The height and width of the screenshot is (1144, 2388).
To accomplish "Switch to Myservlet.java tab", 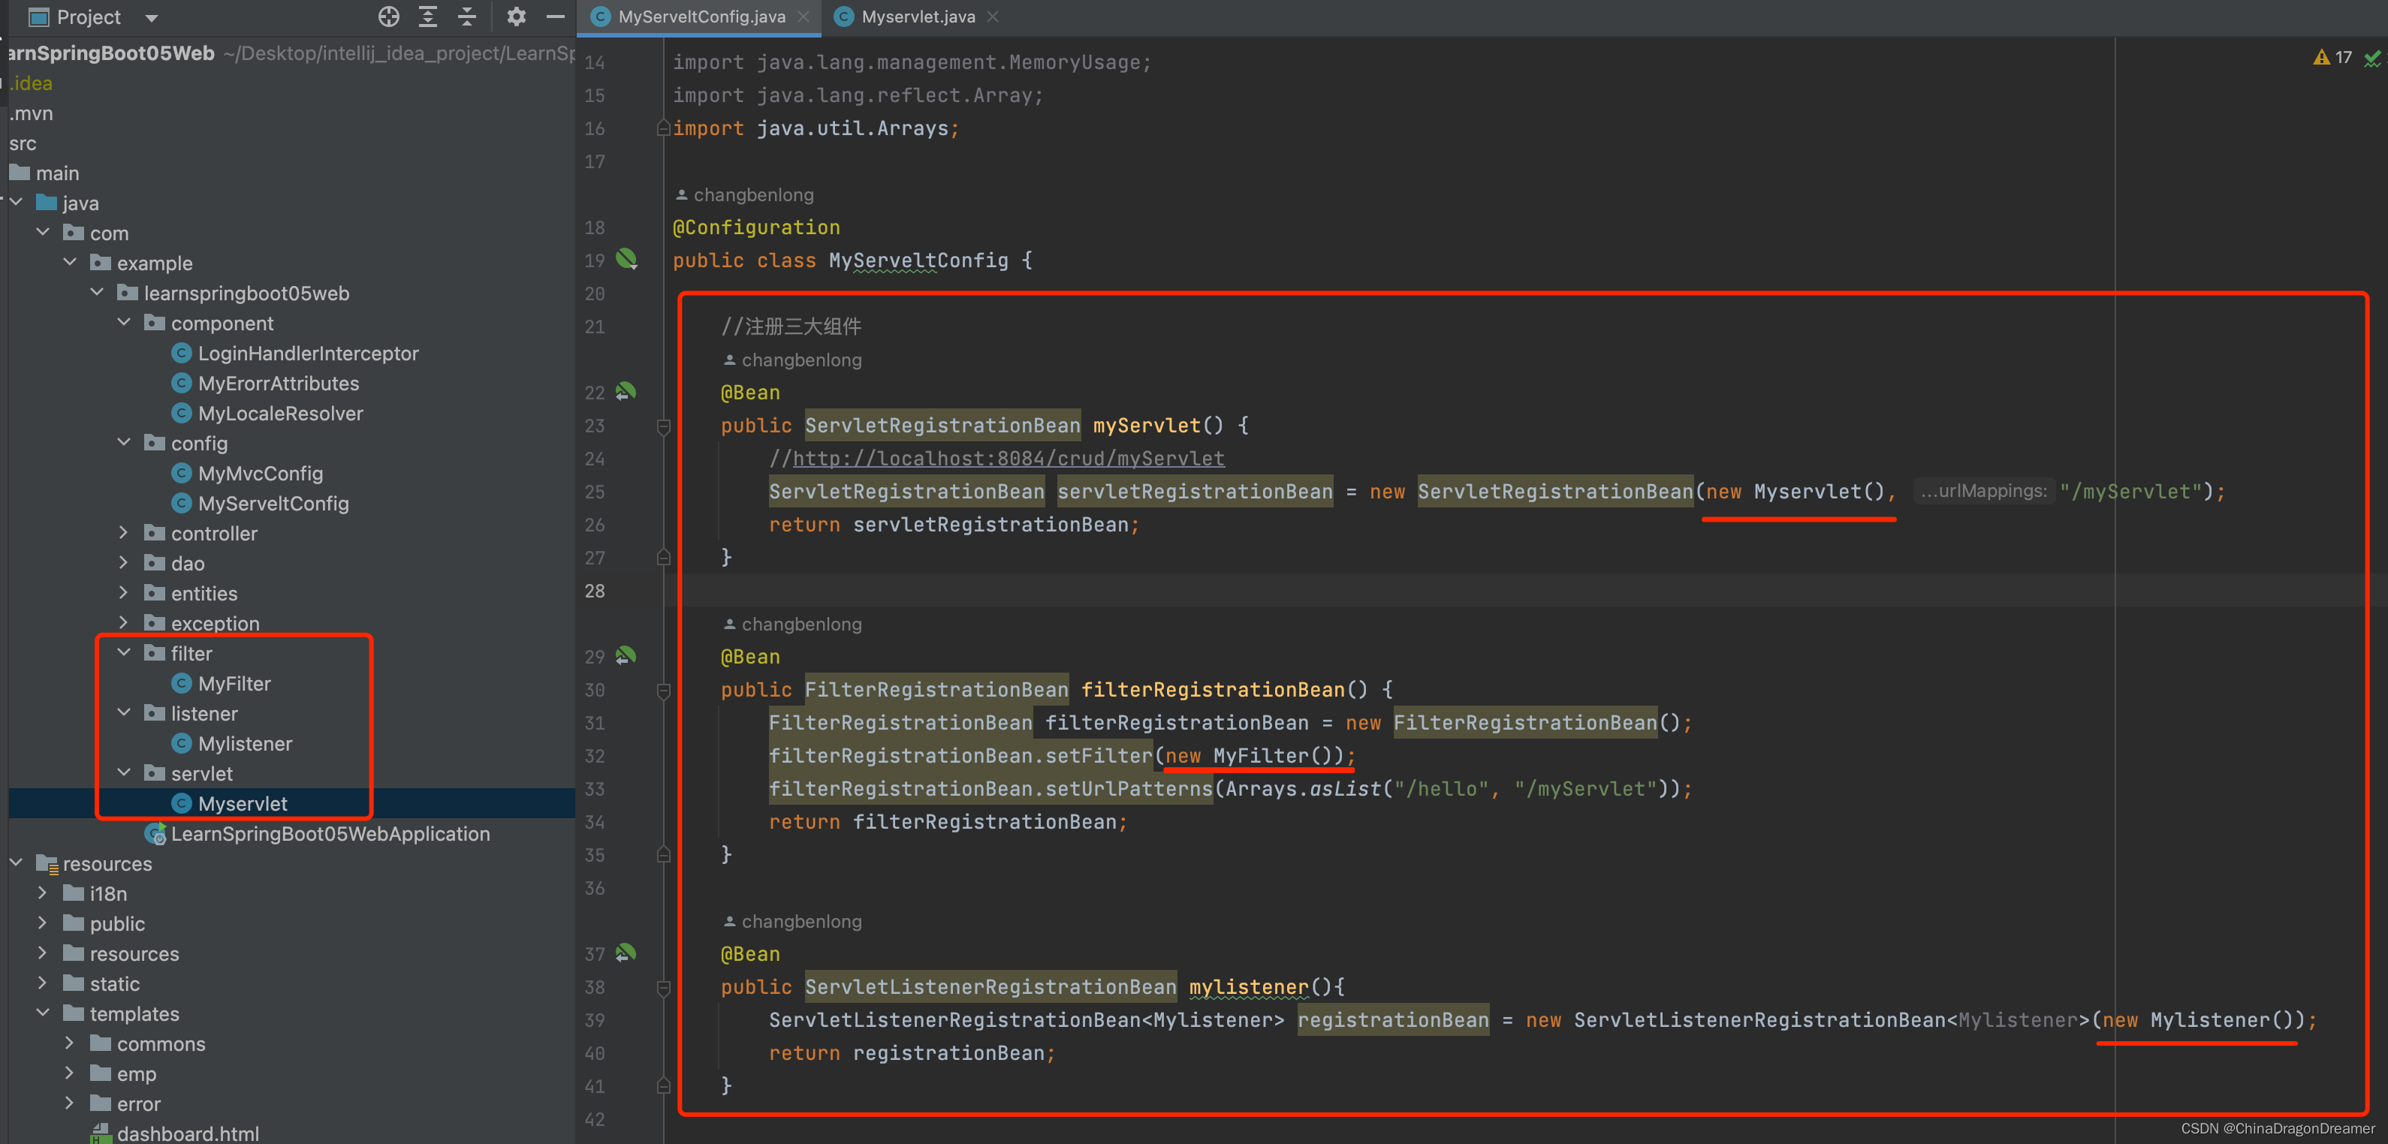I will (918, 17).
